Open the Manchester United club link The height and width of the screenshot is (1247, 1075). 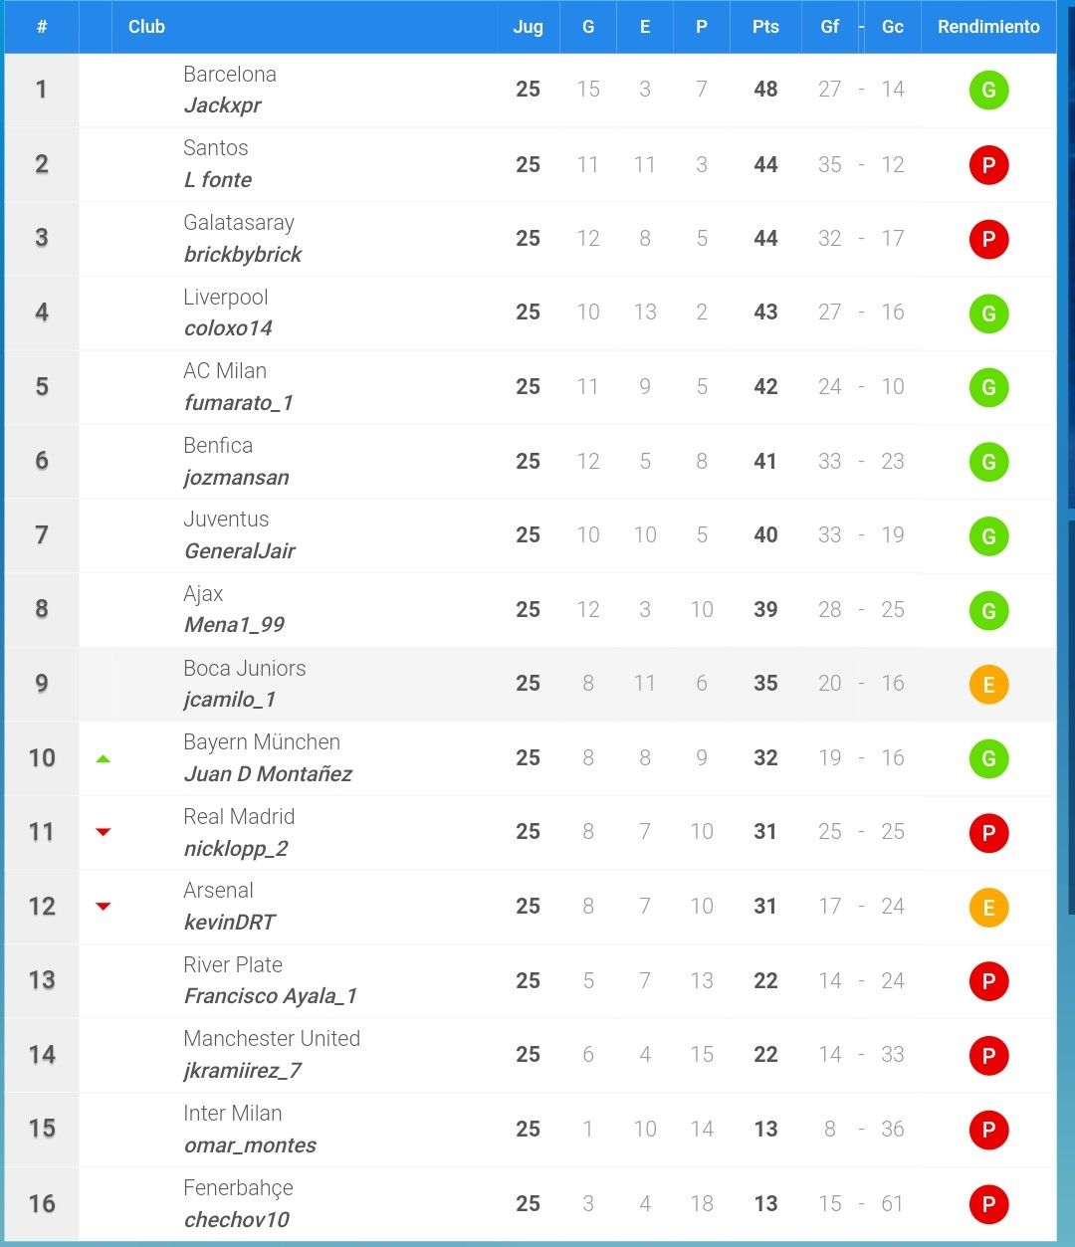(272, 1039)
